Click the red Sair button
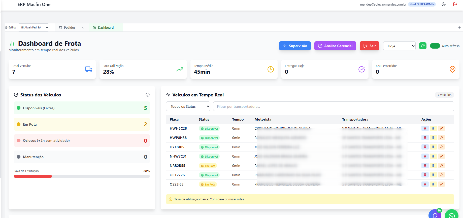463x218 pixels. [370, 46]
